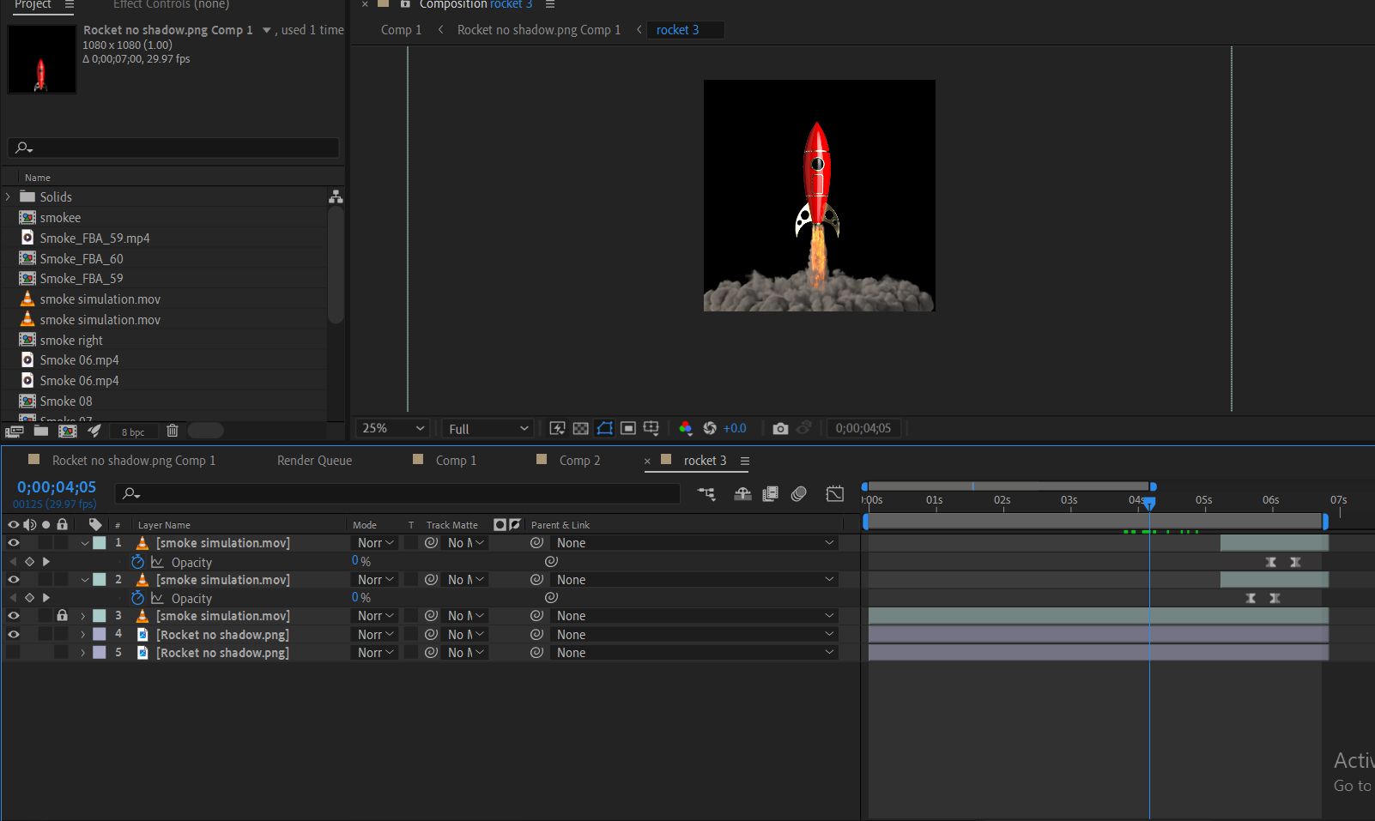
Task: Open the Full resolution dropdown
Action: point(488,428)
